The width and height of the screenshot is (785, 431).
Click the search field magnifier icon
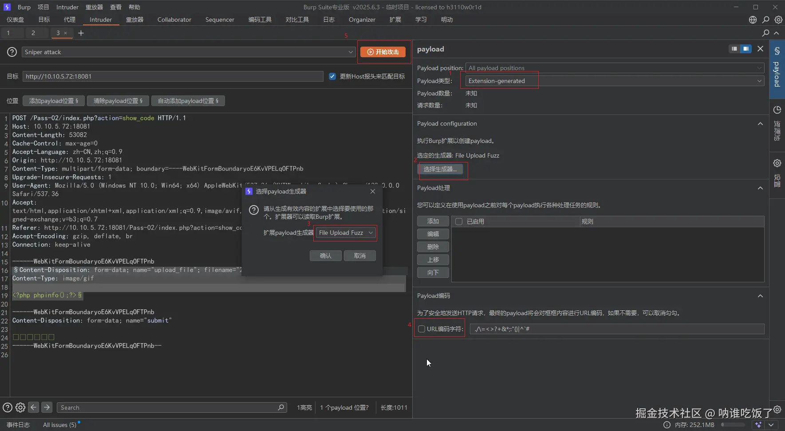click(x=281, y=407)
